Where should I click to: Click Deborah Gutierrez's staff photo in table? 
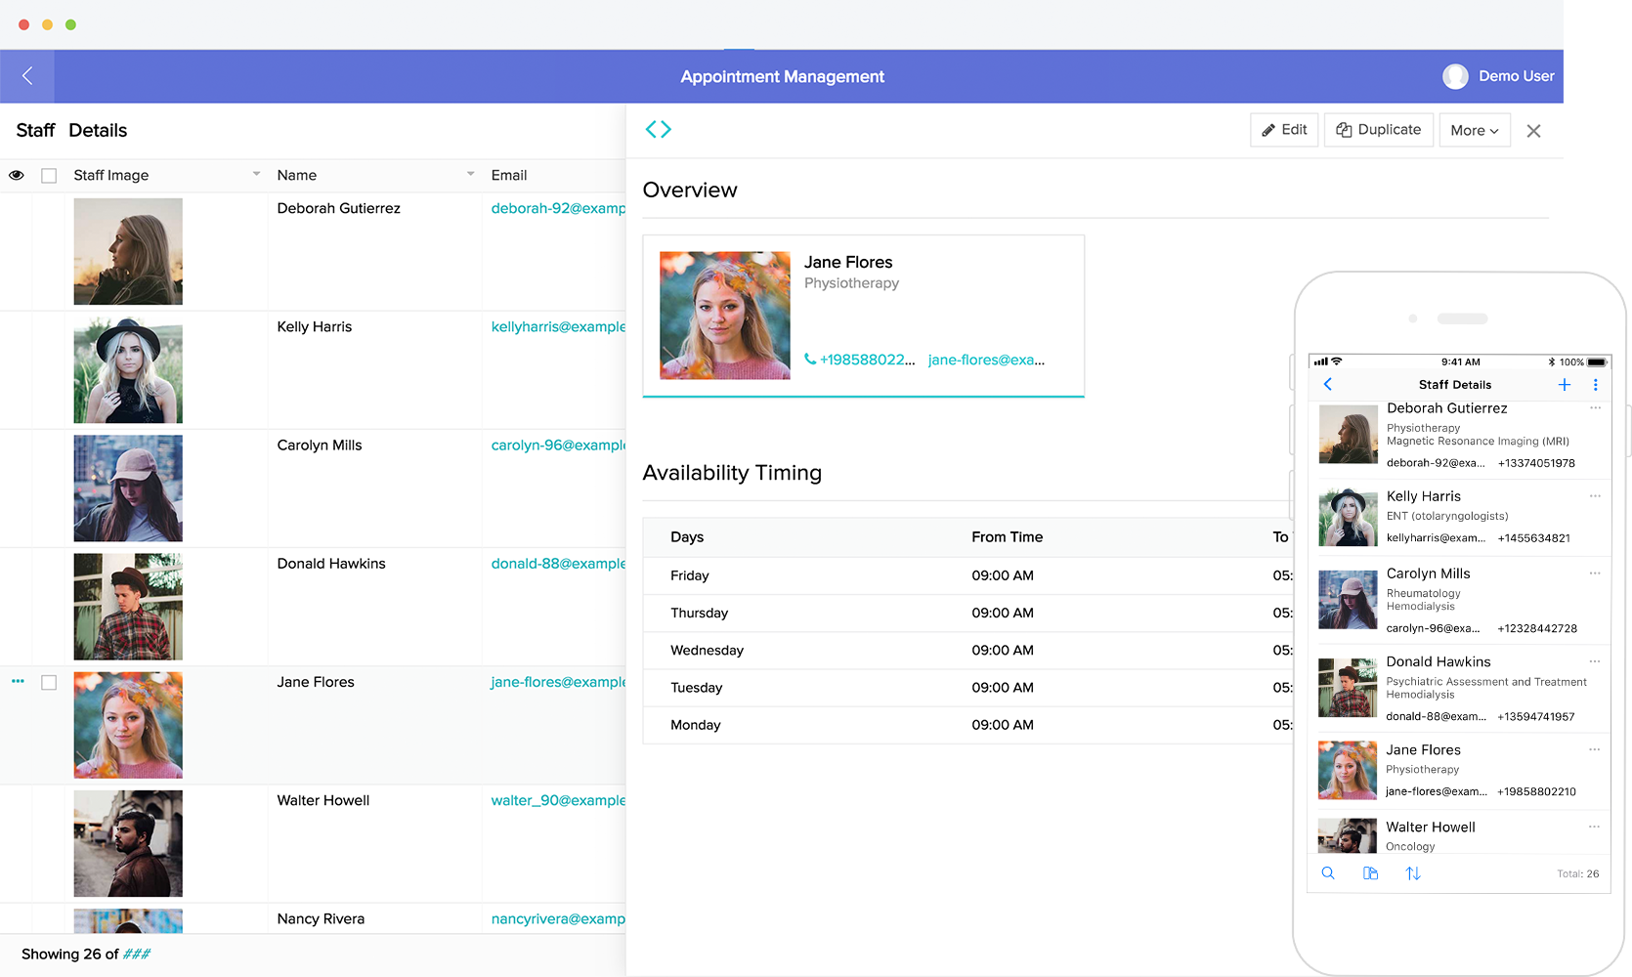128,252
